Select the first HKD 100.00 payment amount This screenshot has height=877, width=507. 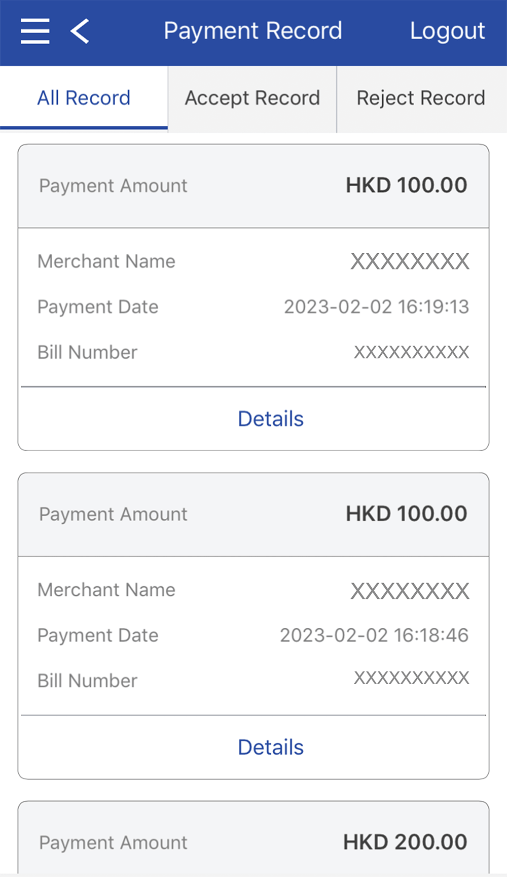click(x=406, y=185)
